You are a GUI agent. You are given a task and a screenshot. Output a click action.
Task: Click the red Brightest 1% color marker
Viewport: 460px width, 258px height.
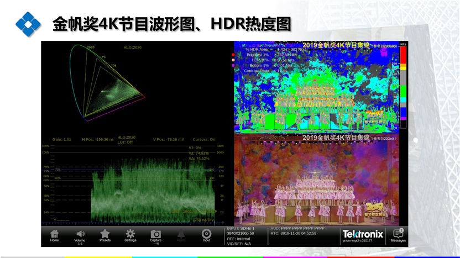pos(233,55)
